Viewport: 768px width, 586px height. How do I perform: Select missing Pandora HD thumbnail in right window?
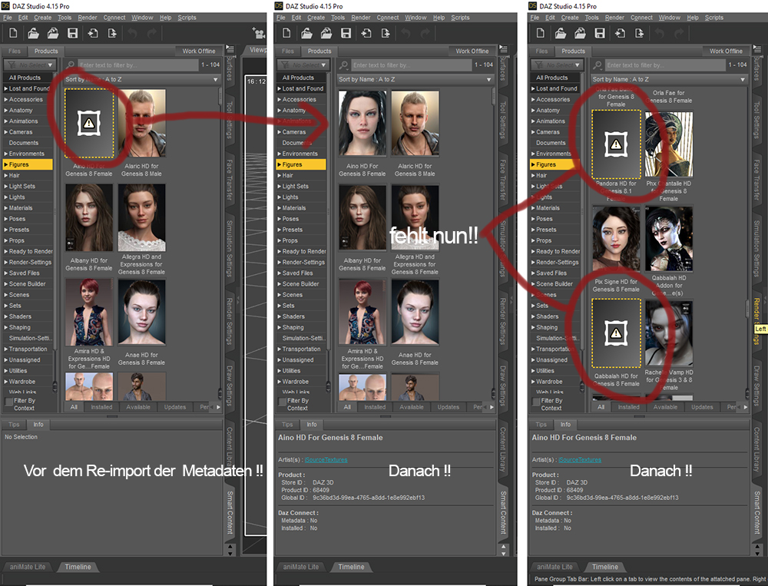[x=616, y=144]
